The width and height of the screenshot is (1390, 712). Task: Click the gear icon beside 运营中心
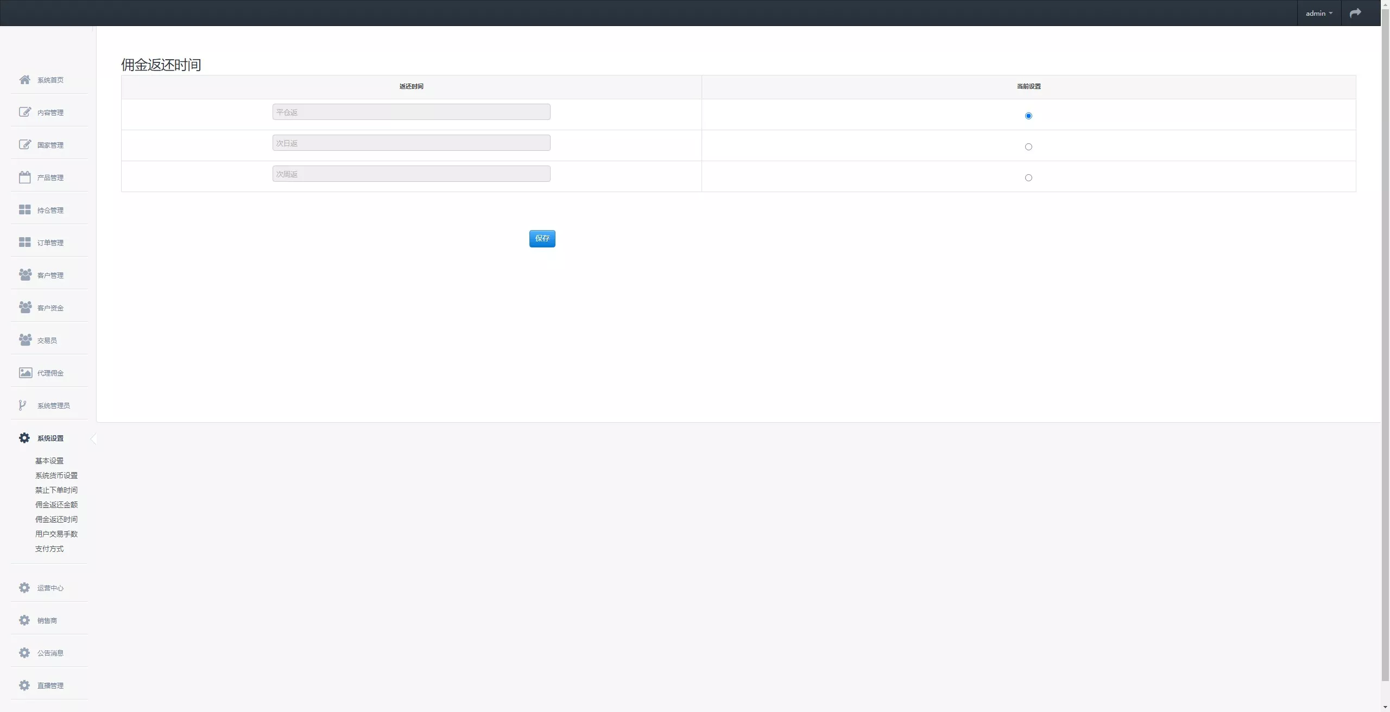(24, 588)
